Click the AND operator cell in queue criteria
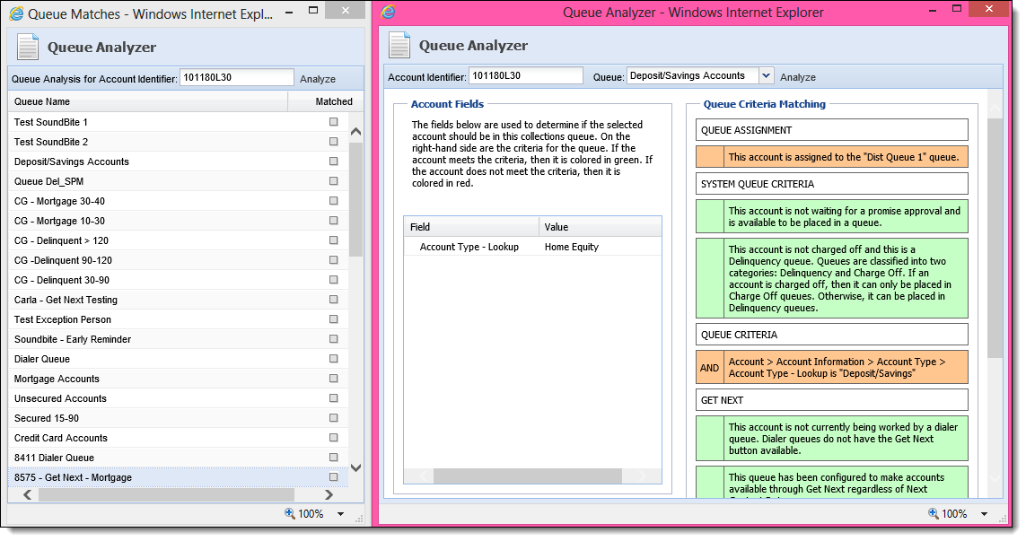Viewport: 1026px width, 541px height. (x=709, y=368)
